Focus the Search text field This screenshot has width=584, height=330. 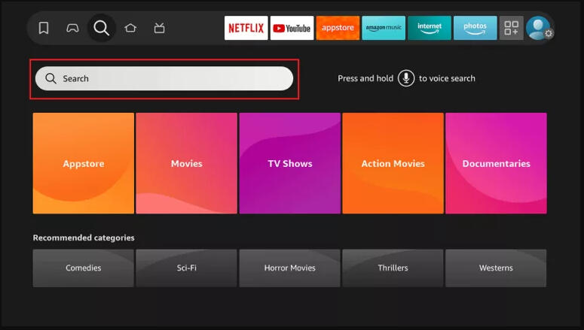[164, 78]
